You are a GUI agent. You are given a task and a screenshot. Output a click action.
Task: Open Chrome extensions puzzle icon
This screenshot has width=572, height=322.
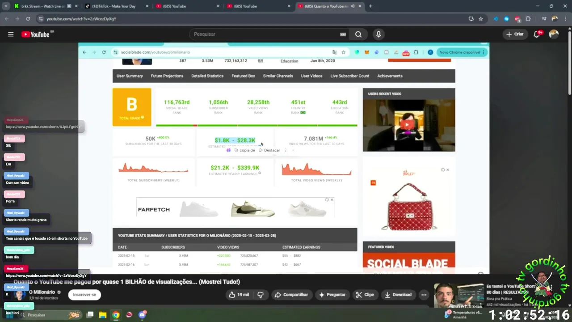coord(528,19)
